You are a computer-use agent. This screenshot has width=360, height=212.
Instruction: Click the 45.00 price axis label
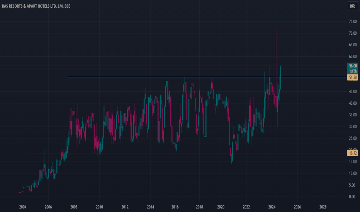(353, 91)
